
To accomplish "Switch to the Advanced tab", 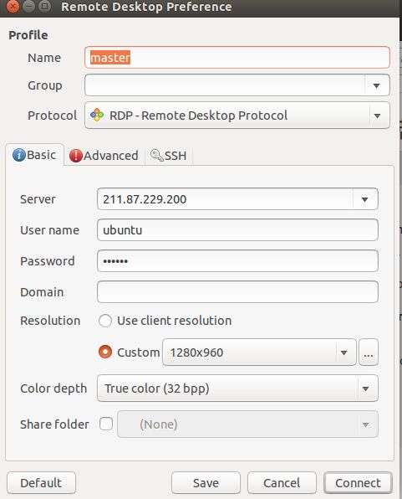I will [104, 156].
